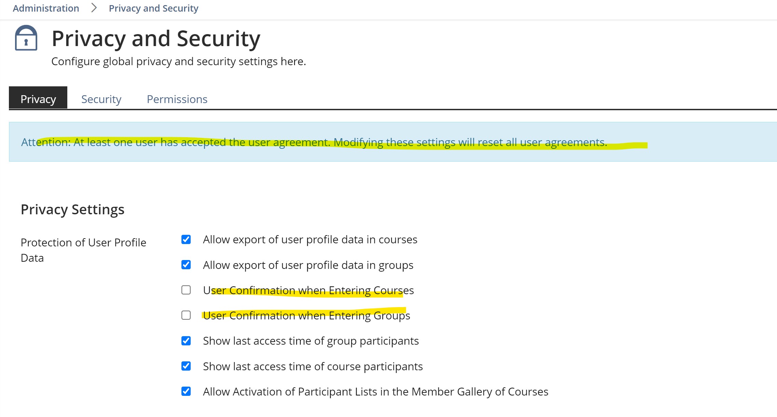Switch to the Security tab
This screenshot has height=417, width=777.
click(101, 99)
